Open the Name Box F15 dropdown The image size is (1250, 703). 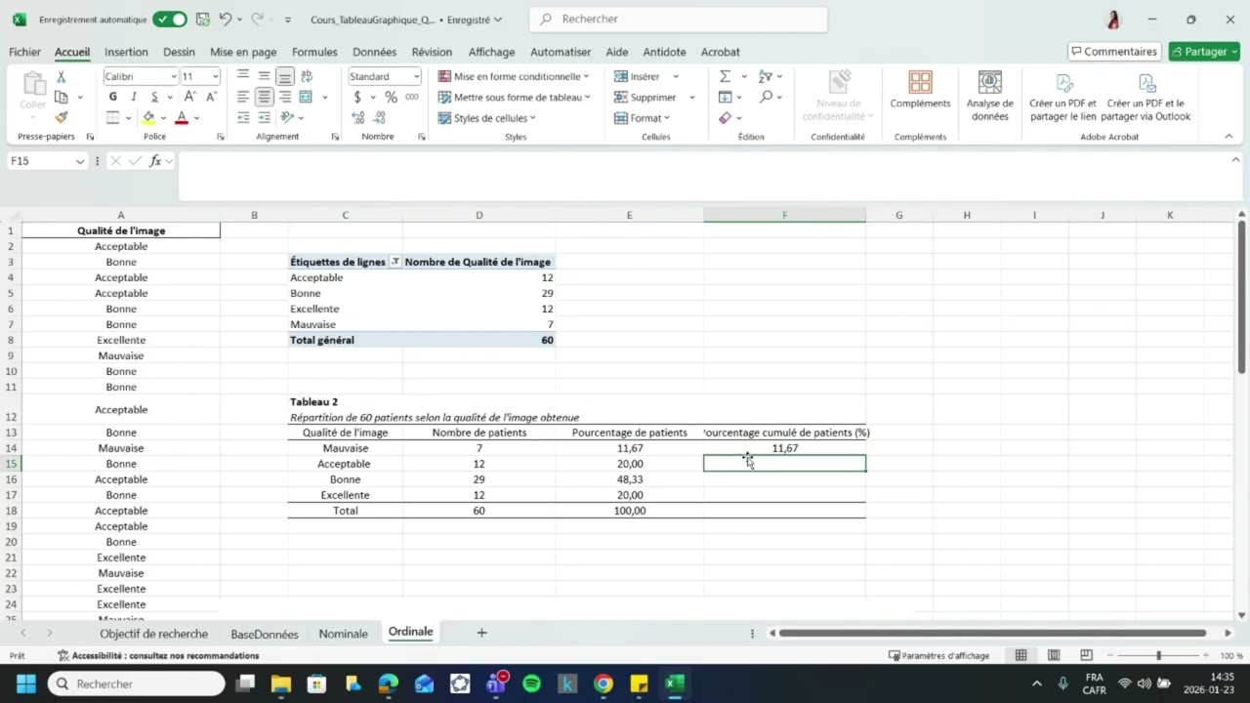pos(80,161)
